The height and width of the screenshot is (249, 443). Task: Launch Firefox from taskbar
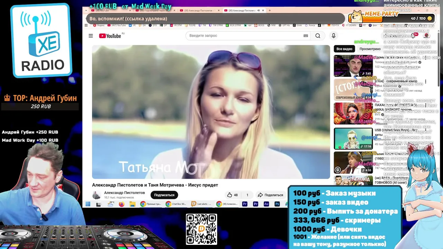tap(121, 204)
